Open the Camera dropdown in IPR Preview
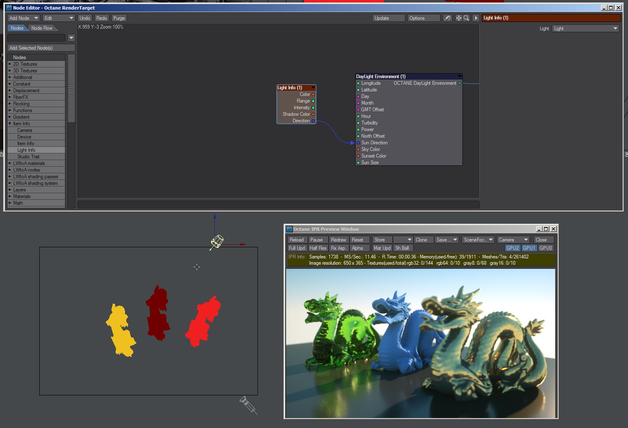 coord(513,240)
